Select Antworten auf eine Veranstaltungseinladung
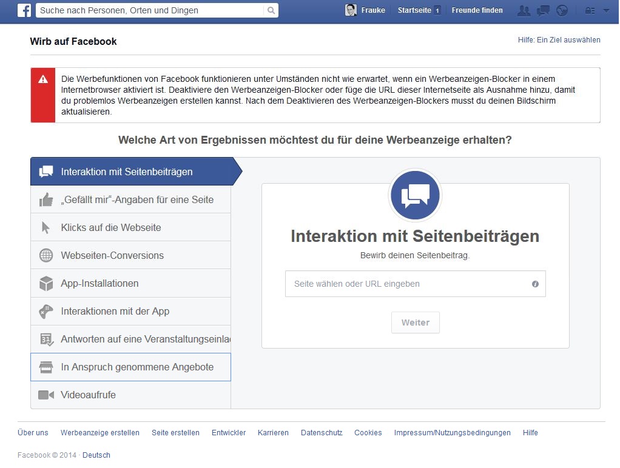Image resolution: width=620 pixels, height=468 pixels. pos(130,339)
